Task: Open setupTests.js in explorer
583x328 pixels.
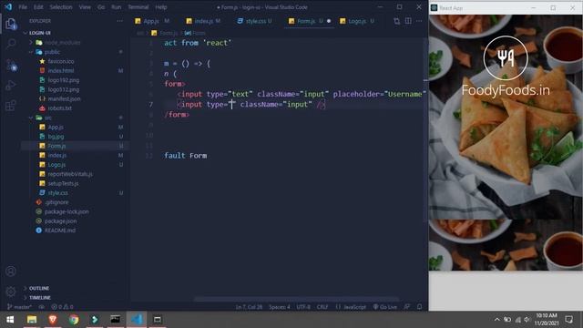Action: coord(63,183)
